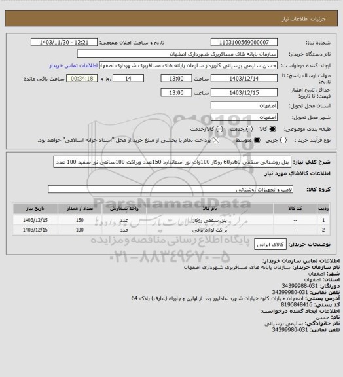
Task: Click the date cell in the پنل سقفی روکار row
Action: pos(35,220)
